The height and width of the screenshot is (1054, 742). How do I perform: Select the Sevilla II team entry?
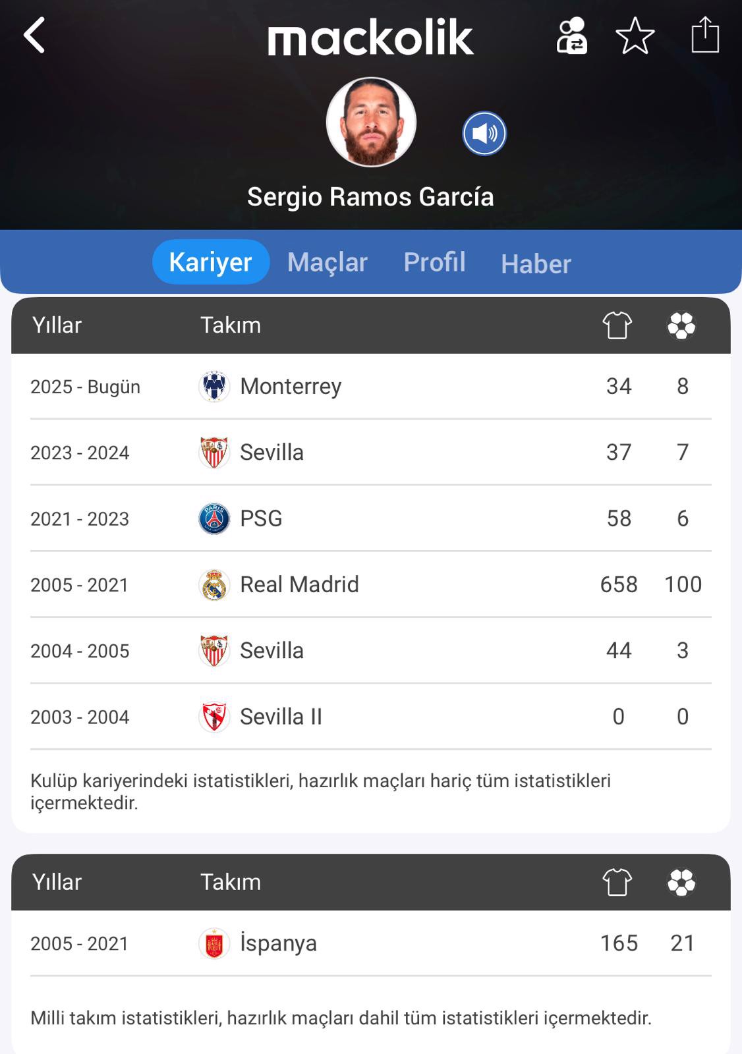click(281, 717)
